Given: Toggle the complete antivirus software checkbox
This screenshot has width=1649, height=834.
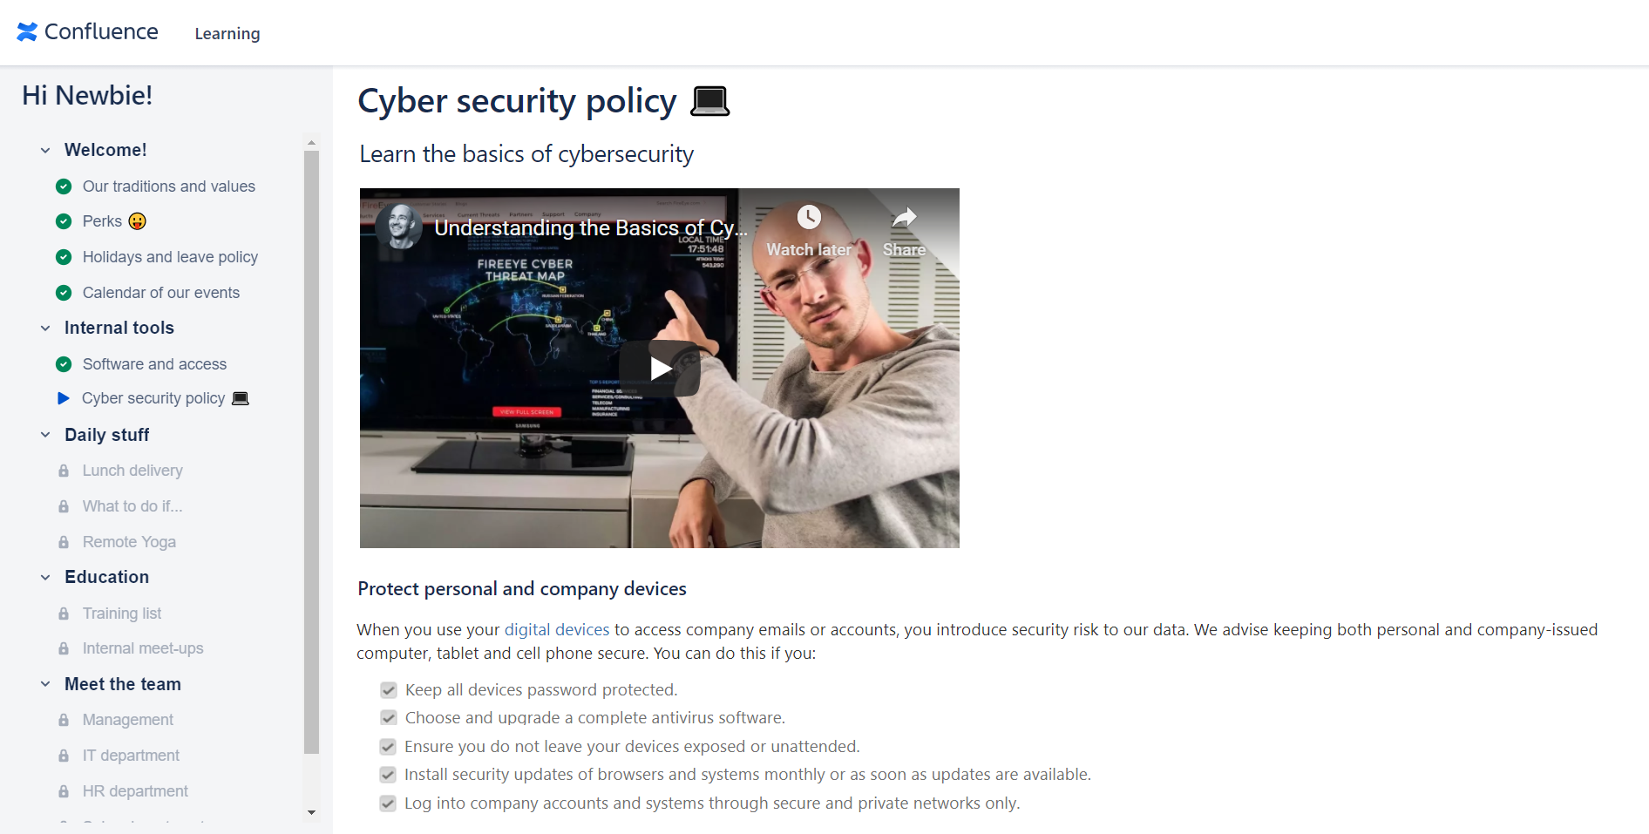Looking at the screenshot, I should click(389, 718).
